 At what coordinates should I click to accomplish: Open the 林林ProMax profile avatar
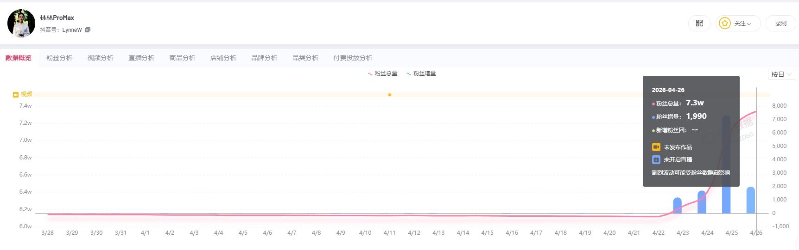(x=21, y=23)
